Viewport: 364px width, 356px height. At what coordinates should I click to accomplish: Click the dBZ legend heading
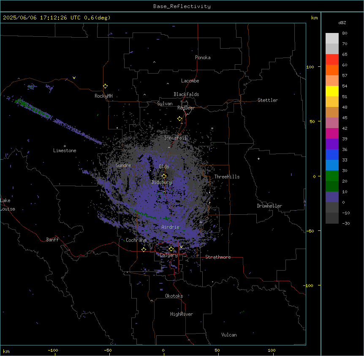point(342,22)
